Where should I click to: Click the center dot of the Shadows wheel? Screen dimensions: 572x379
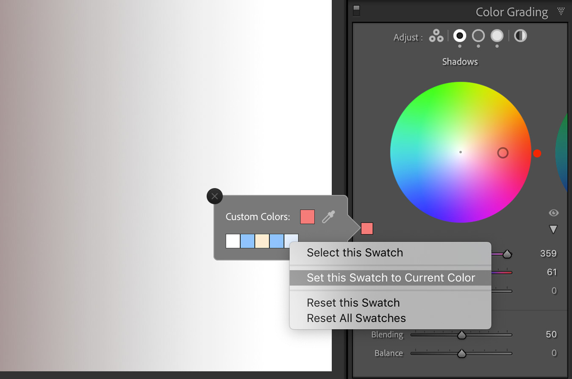pyautogui.click(x=461, y=152)
